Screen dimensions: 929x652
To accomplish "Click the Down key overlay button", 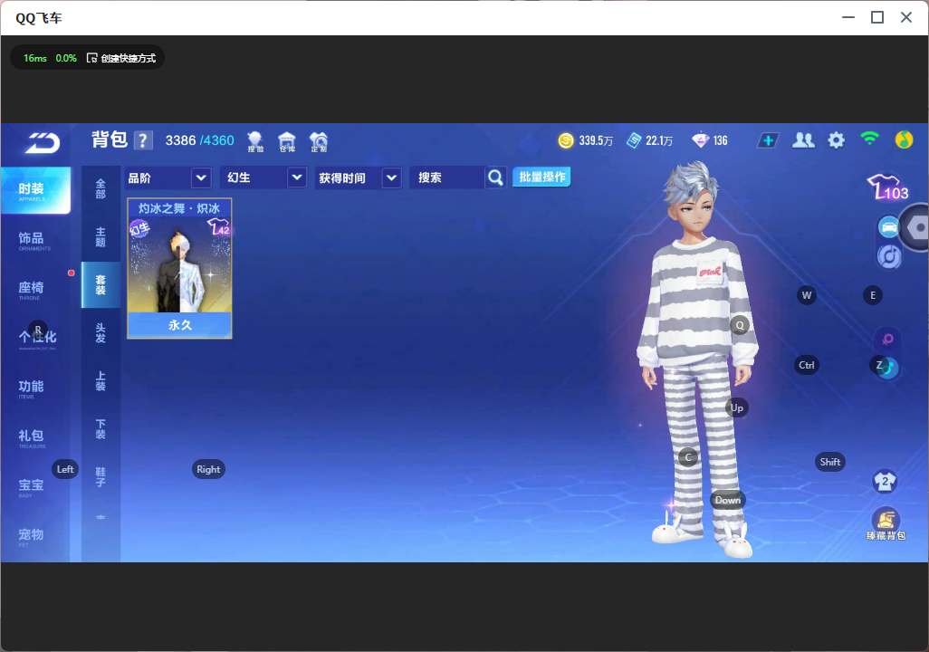I will (728, 500).
